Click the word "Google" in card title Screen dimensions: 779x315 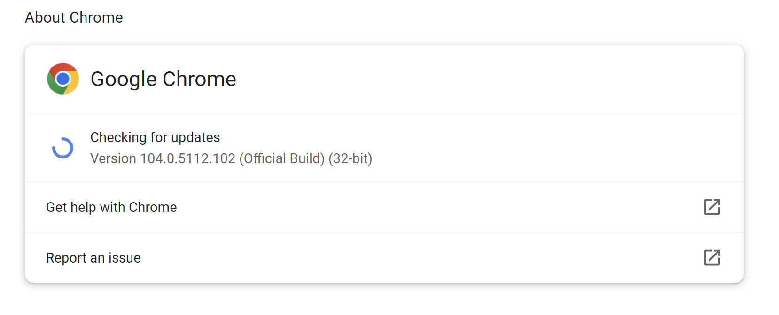tap(124, 79)
